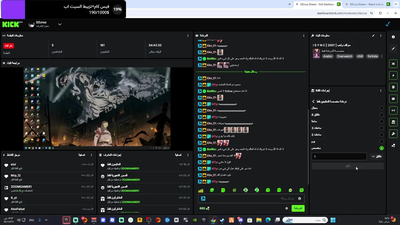Viewport: 400px width, 225px height.
Task: Open channel actions panel three-dot menu
Action: (x=381, y=91)
